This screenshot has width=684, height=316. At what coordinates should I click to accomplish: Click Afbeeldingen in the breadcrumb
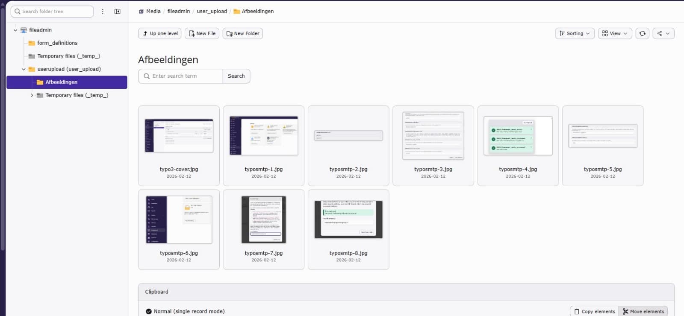tap(258, 12)
